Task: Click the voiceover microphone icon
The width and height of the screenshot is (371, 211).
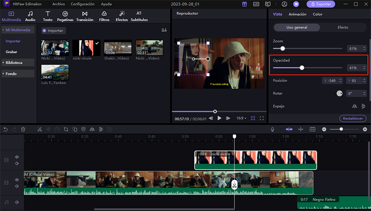Action: 273,129
